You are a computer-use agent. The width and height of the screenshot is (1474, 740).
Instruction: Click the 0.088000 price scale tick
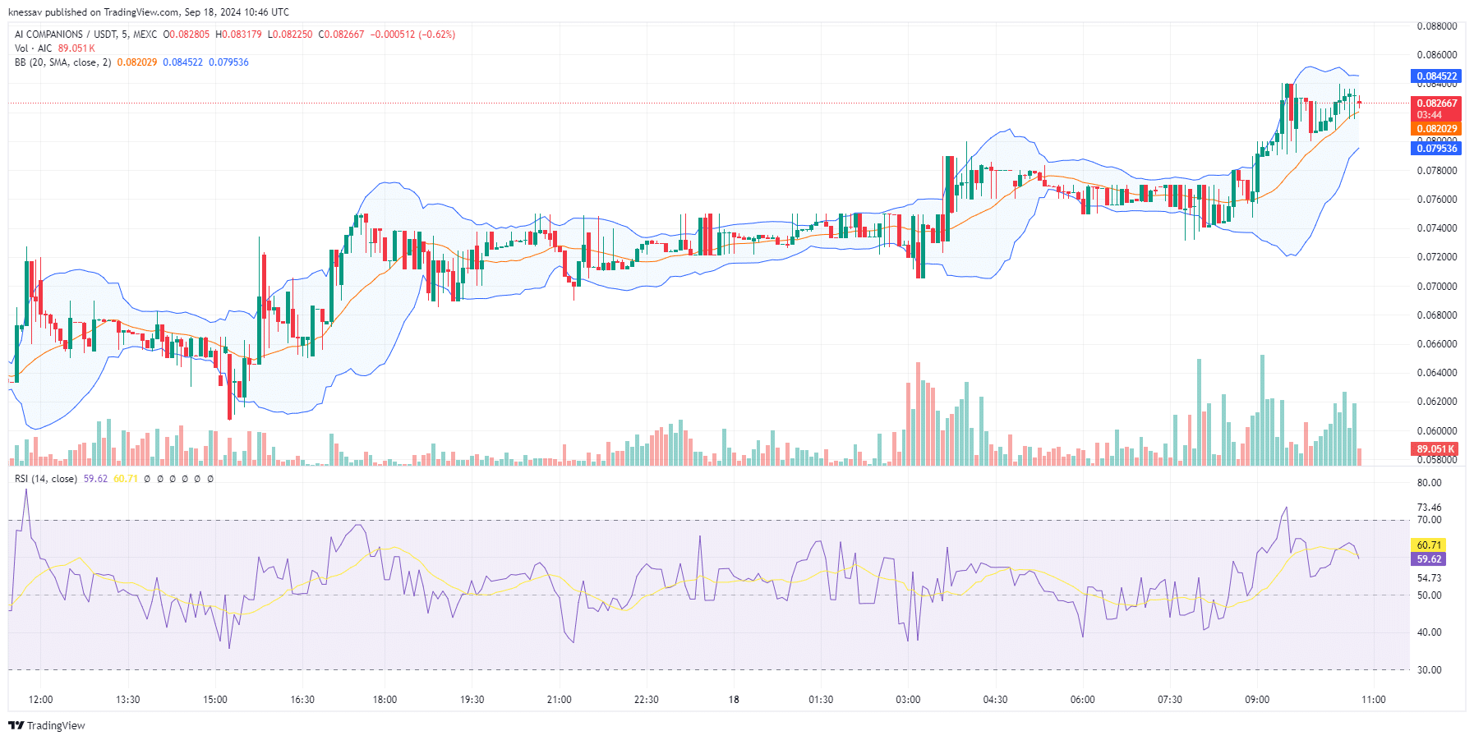coord(1436,26)
